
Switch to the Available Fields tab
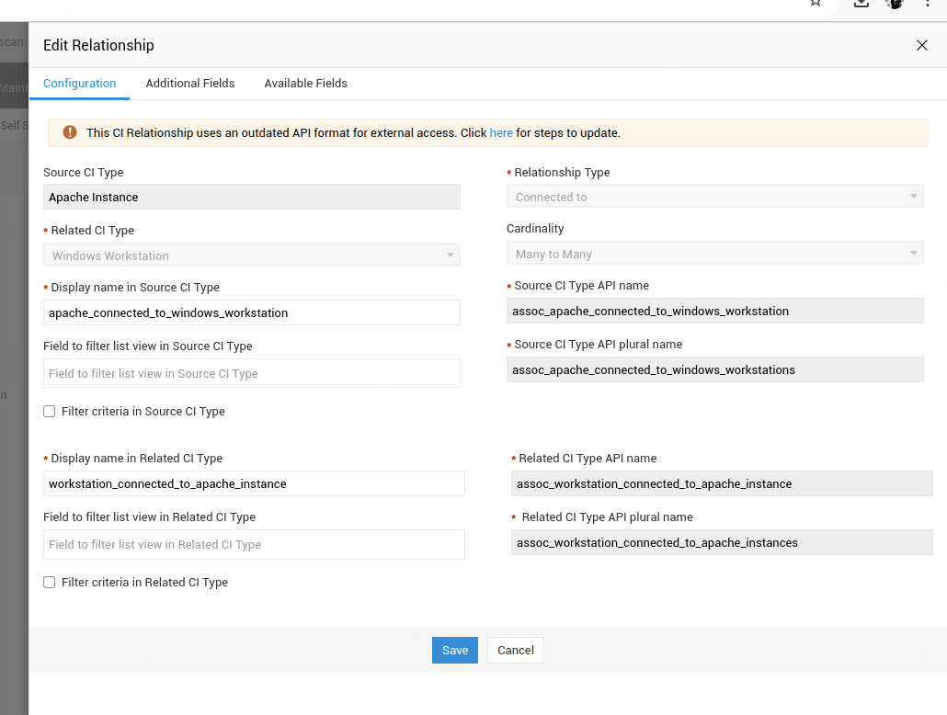pyautogui.click(x=305, y=84)
